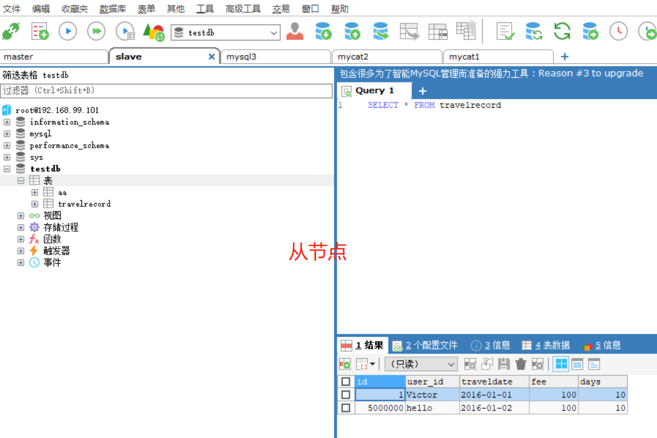Screen dimensions: 657x438
Task: Click the document with green checkmark icon
Action: [505, 32]
